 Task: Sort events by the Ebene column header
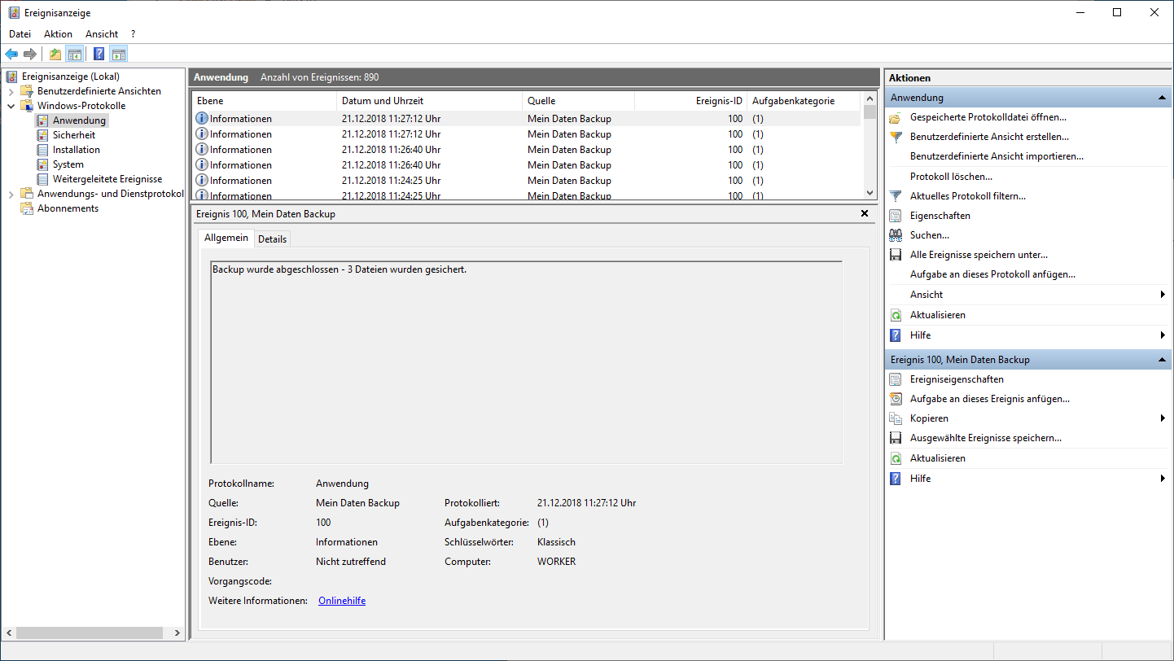[264, 101]
